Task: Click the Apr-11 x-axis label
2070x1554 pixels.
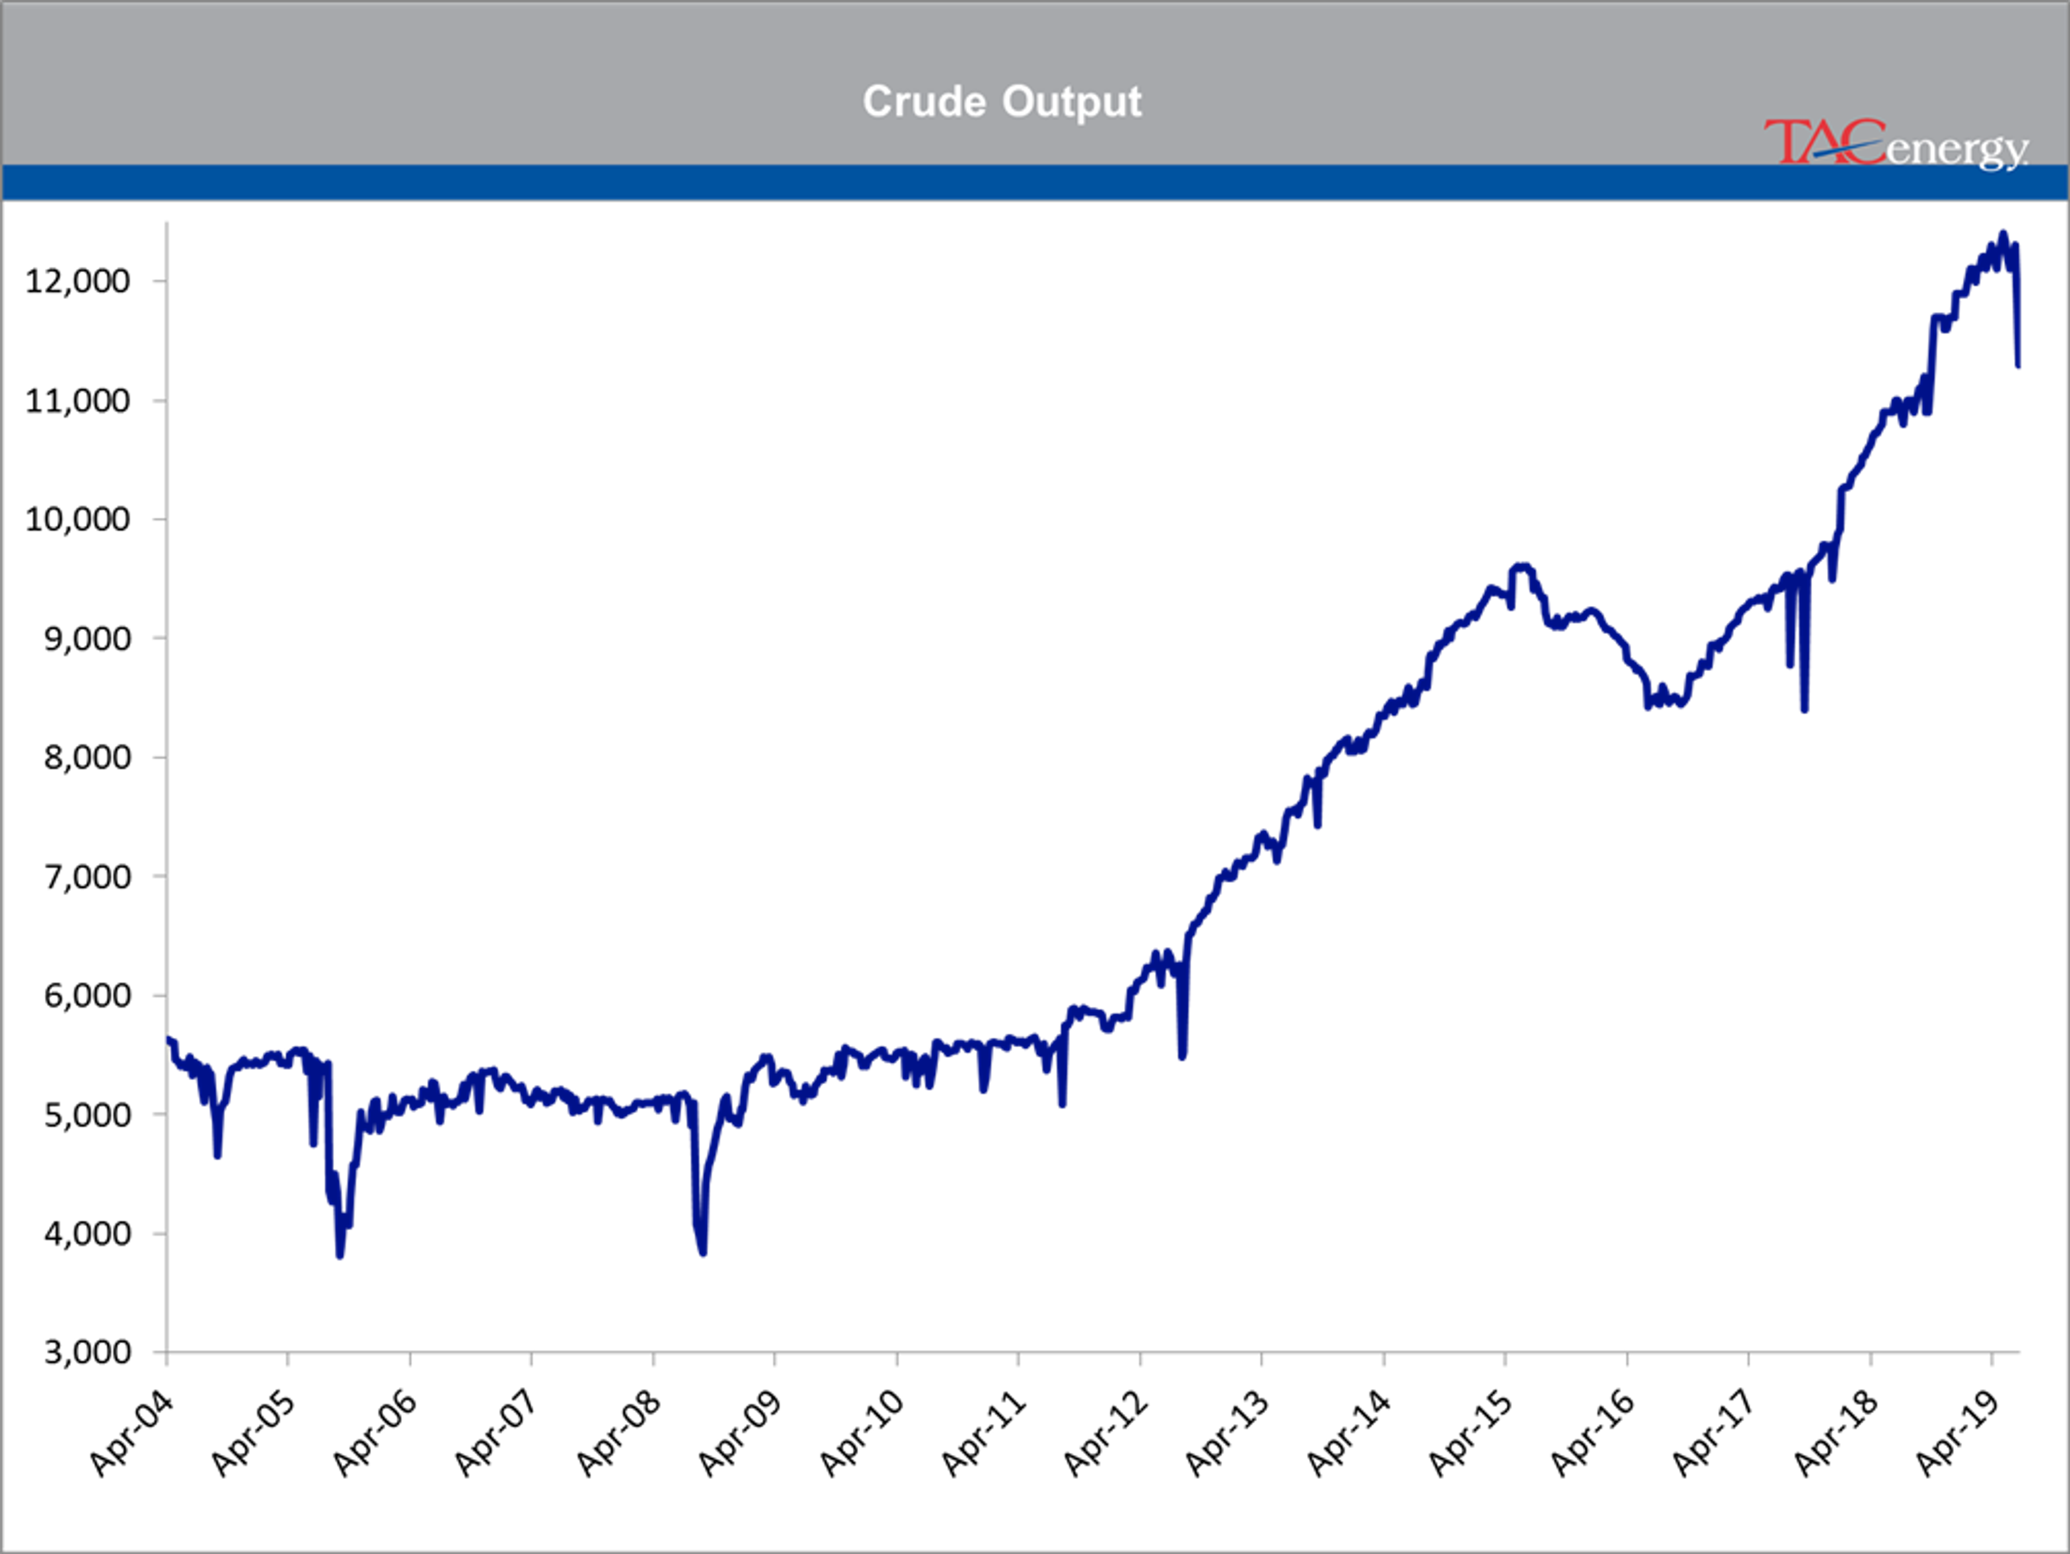Action: [x=984, y=1433]
